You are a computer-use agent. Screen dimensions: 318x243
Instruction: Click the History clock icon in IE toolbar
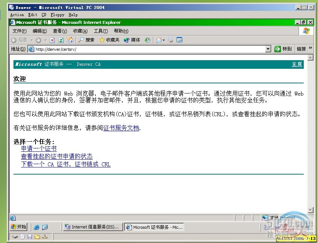point(147,40)
